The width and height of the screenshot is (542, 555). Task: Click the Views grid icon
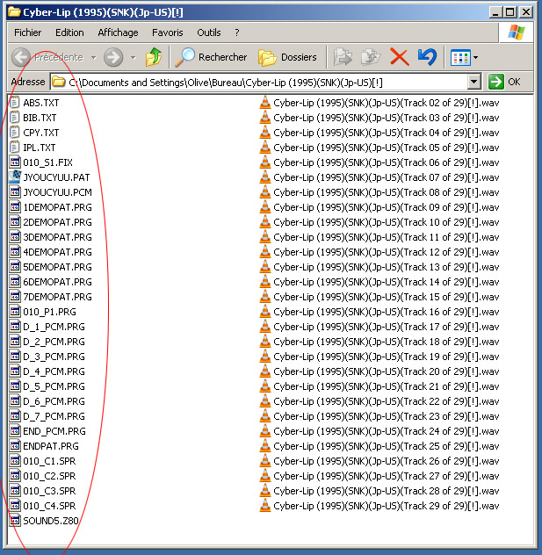[x=459, y=57]
